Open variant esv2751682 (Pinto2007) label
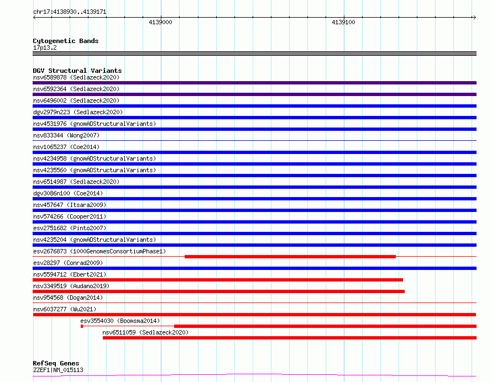The height and width of the screenshot is (382, 492). (x=70, y=228)
